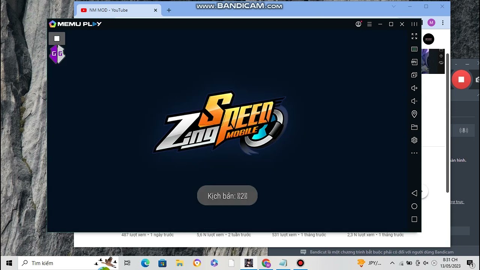This screenshot has width=480, height=270.
Task: Show more MEmu sidebar tools
Action: pyautogui.click(x=414, y=153)
